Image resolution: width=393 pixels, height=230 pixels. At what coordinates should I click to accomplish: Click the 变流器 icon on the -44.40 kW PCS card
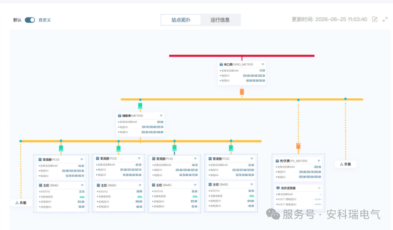tap(40, 159)
